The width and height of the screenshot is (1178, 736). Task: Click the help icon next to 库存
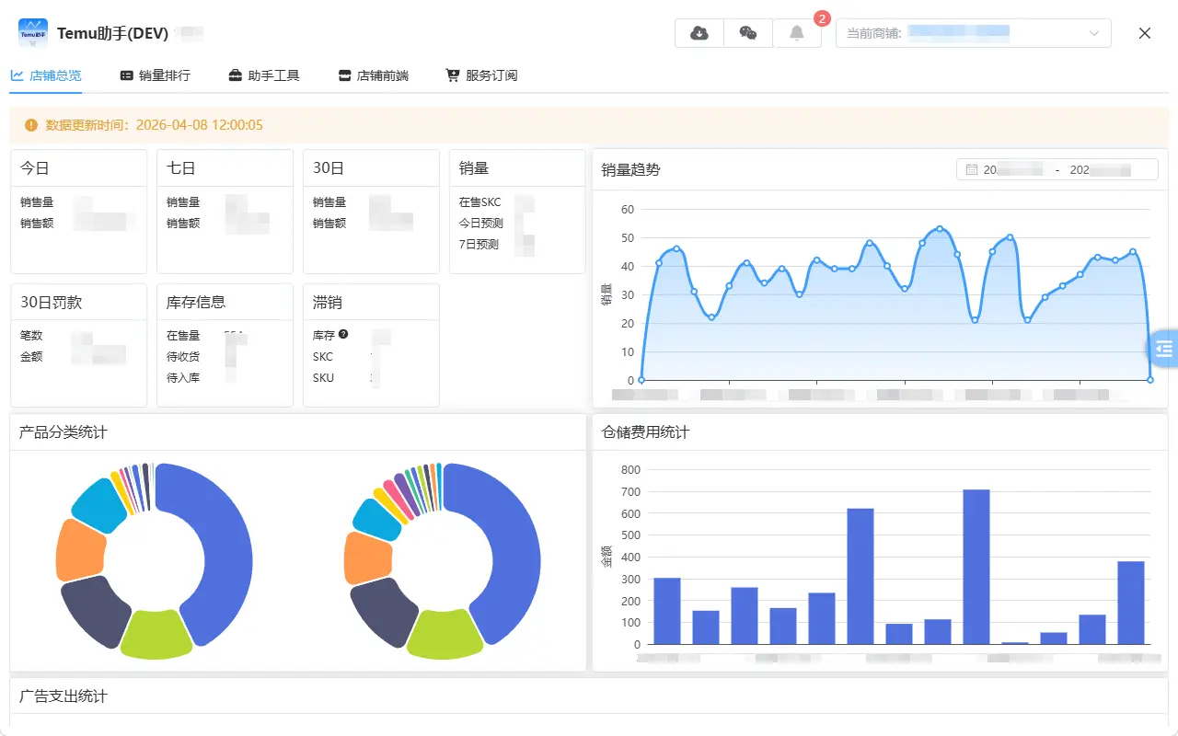point(343,335)
